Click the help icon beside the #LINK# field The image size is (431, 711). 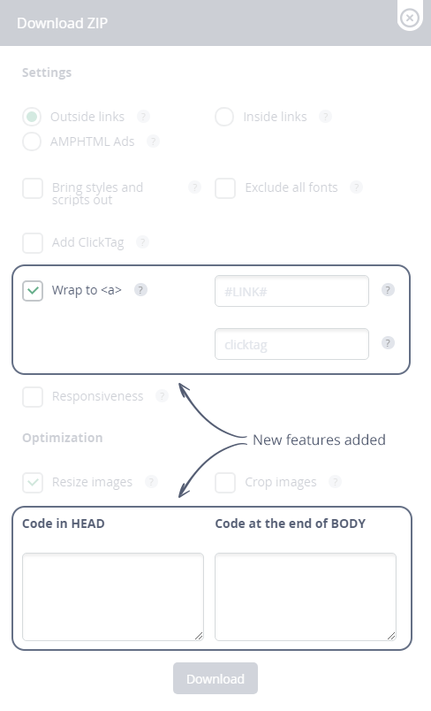(388, 290)
